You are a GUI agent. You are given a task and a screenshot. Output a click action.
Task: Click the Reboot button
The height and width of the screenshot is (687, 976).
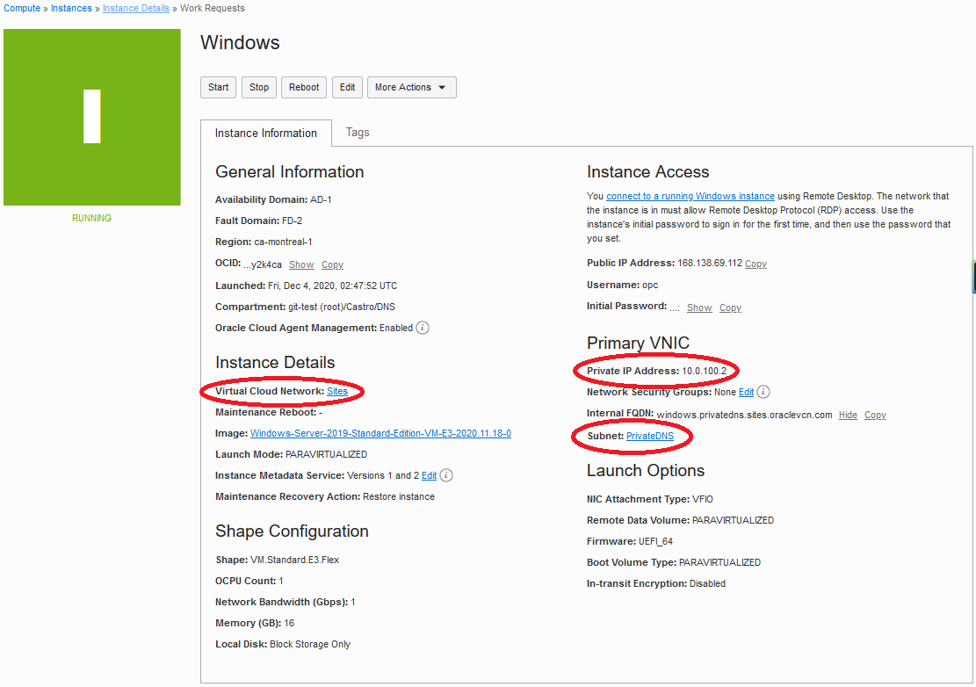click(x=304, y=87)
